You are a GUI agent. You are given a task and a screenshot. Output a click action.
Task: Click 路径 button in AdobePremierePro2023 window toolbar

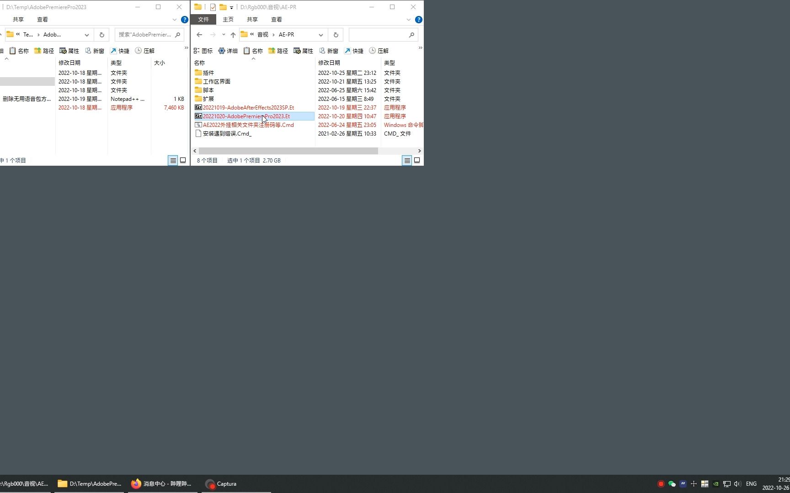point(44,51)
